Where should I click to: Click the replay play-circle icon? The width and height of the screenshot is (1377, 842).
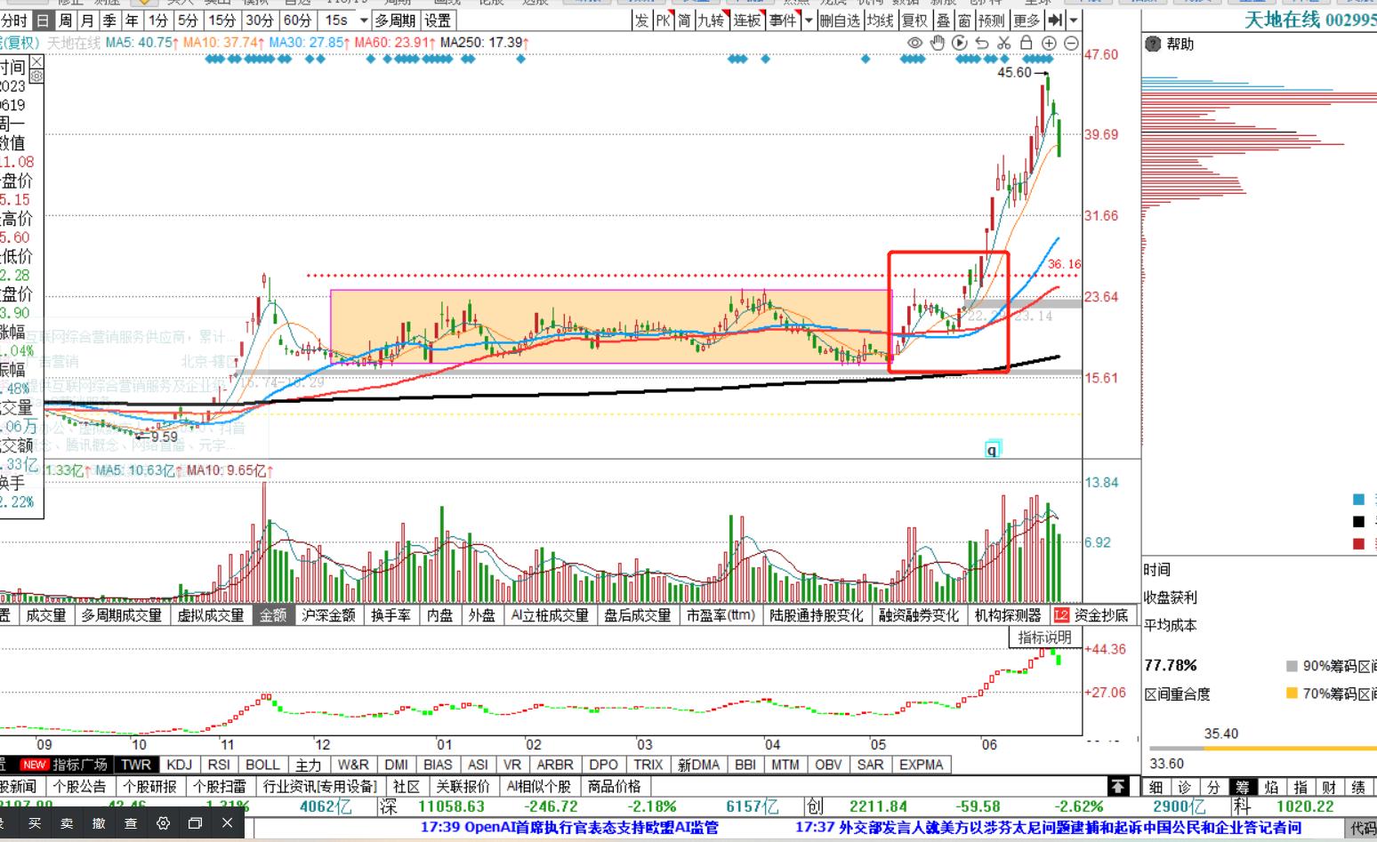960,43
